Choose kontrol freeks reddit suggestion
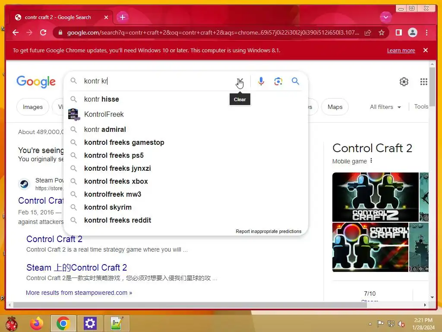Image resolution: width=442 pixels, height=332 pixels. (186, 220)
